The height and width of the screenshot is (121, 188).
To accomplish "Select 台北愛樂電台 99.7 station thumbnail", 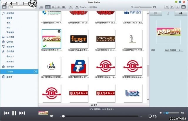I will pos(132,39).
